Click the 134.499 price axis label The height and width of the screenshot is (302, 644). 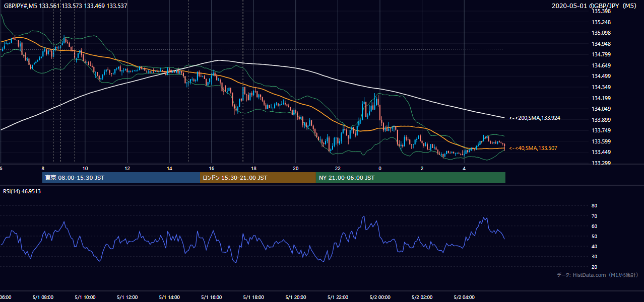pos(601,76)
